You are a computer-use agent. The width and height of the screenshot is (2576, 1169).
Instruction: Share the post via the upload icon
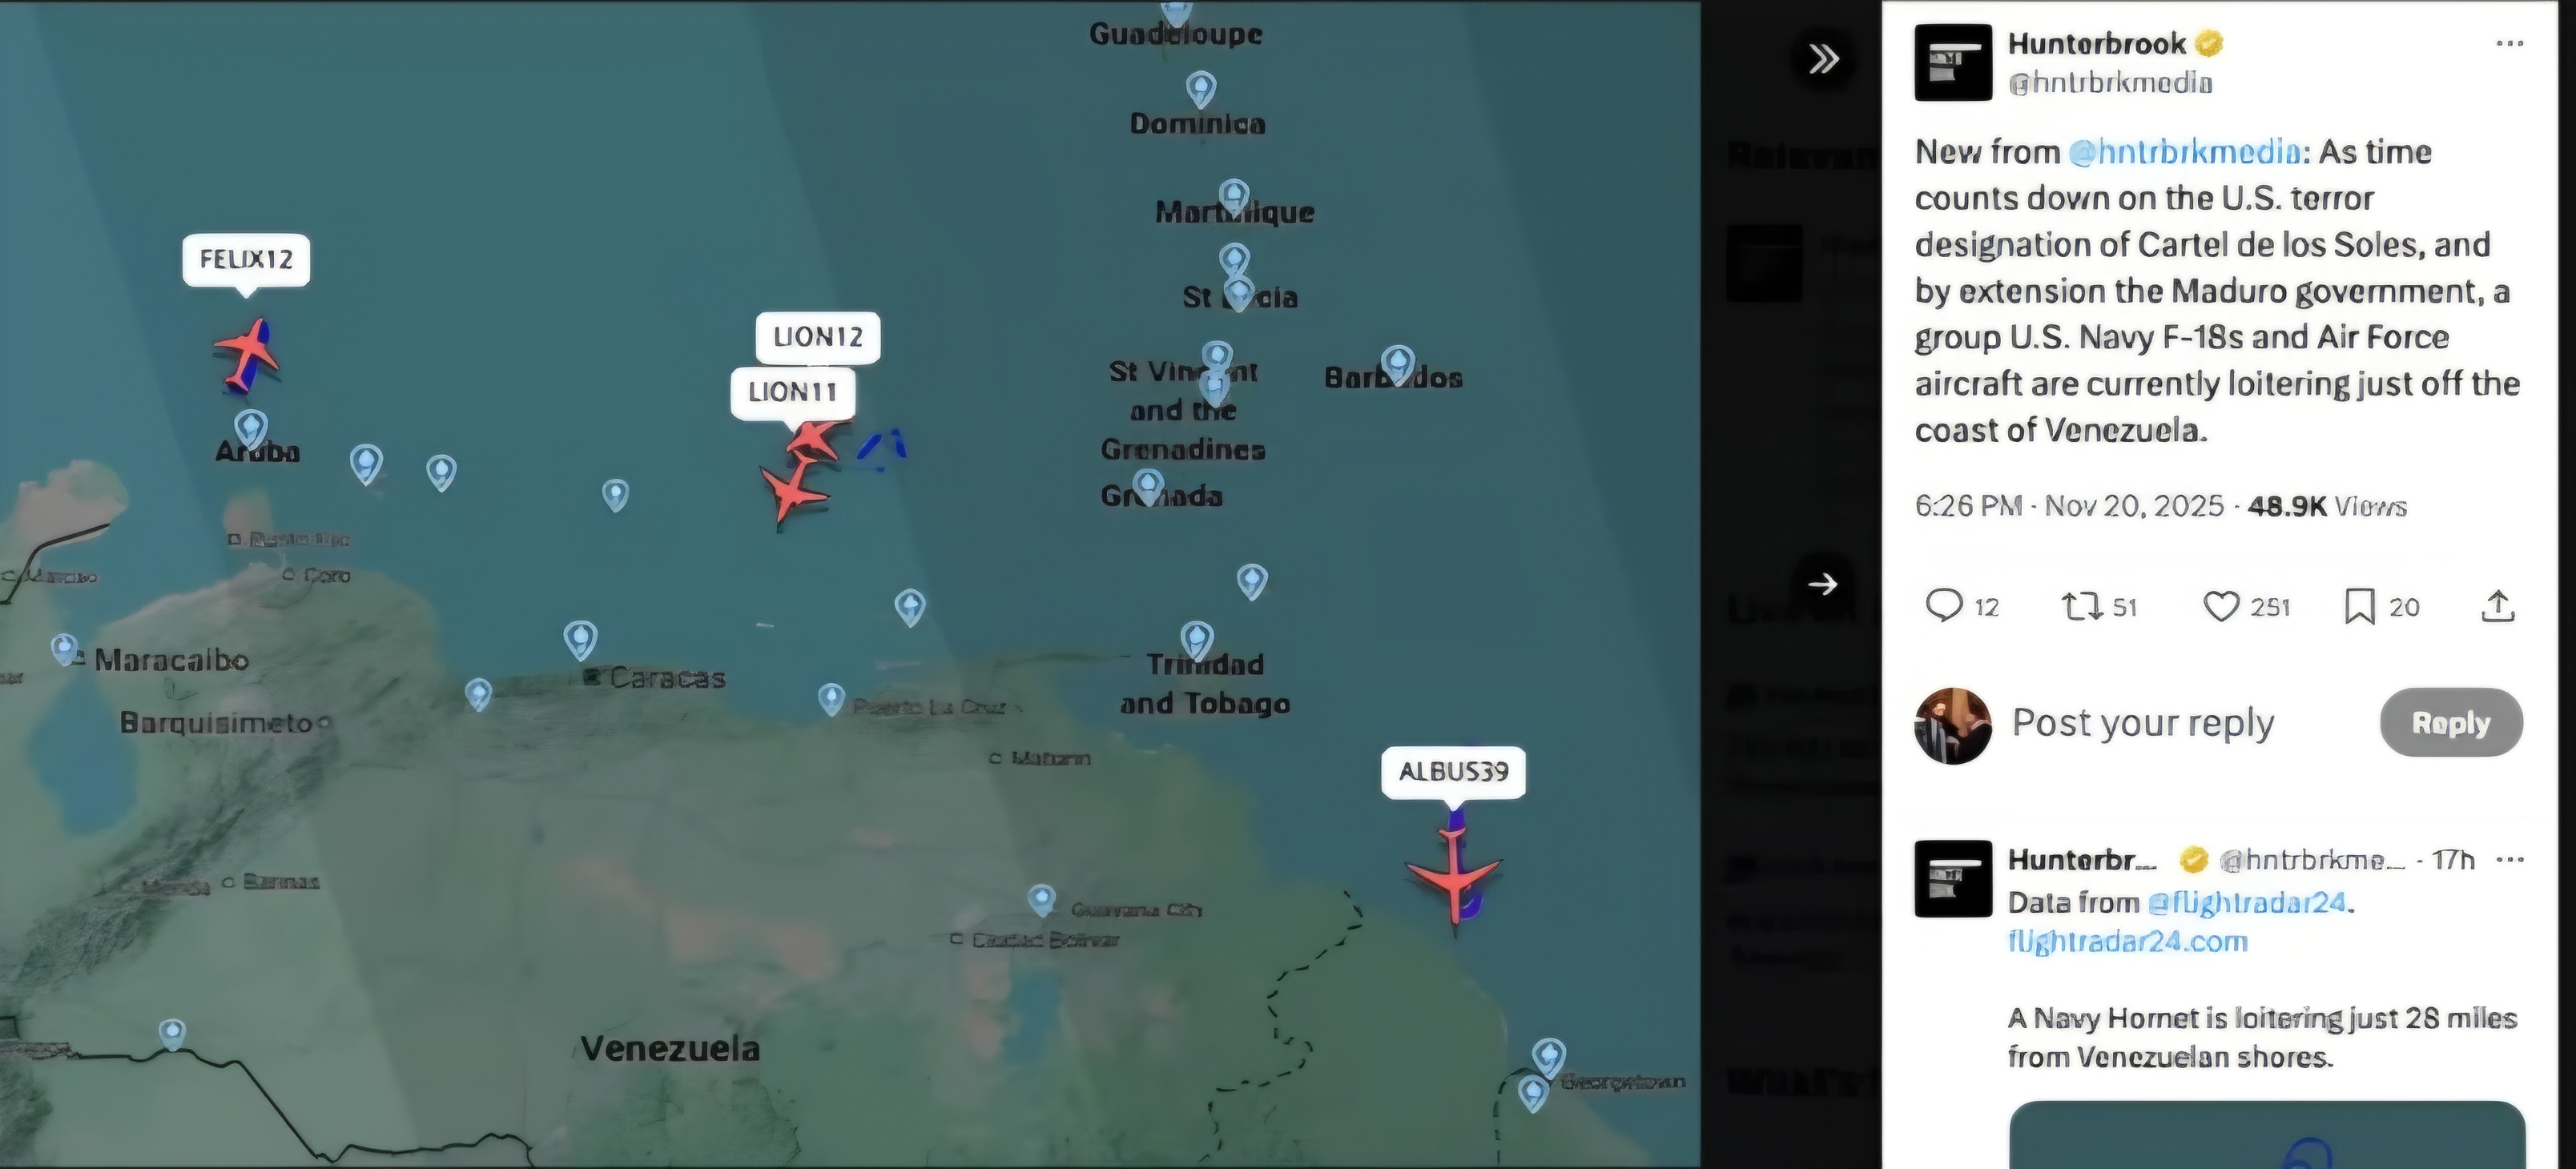(2497, 606)
